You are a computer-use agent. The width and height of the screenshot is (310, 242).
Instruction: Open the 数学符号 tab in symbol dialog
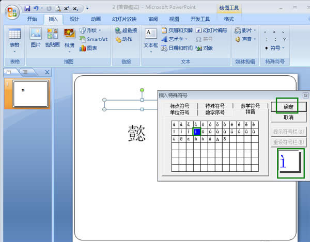point(250,106)
